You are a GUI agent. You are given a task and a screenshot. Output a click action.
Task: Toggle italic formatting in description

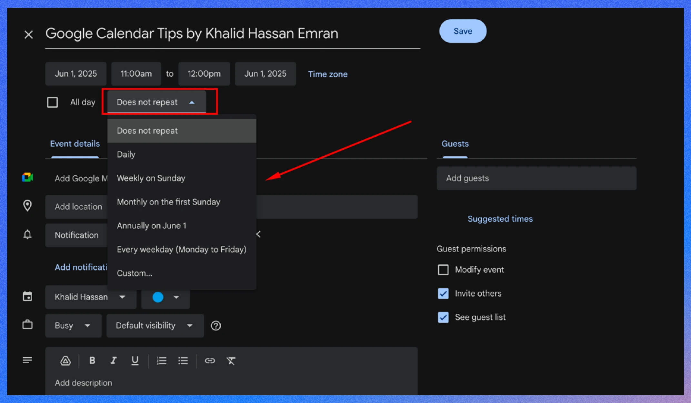coord(113,360)
